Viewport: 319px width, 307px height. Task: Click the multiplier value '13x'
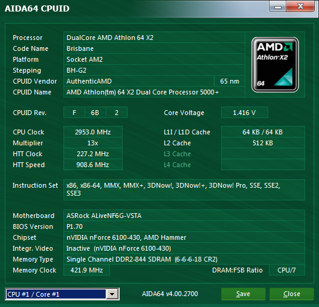(x=93, y=143)
